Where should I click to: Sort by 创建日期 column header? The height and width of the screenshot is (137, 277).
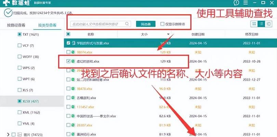pyautogui.click(x=198, y=34)
